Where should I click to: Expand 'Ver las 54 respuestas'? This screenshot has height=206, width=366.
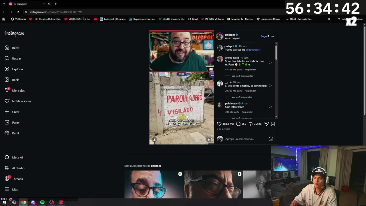click(x=242, y=76)
